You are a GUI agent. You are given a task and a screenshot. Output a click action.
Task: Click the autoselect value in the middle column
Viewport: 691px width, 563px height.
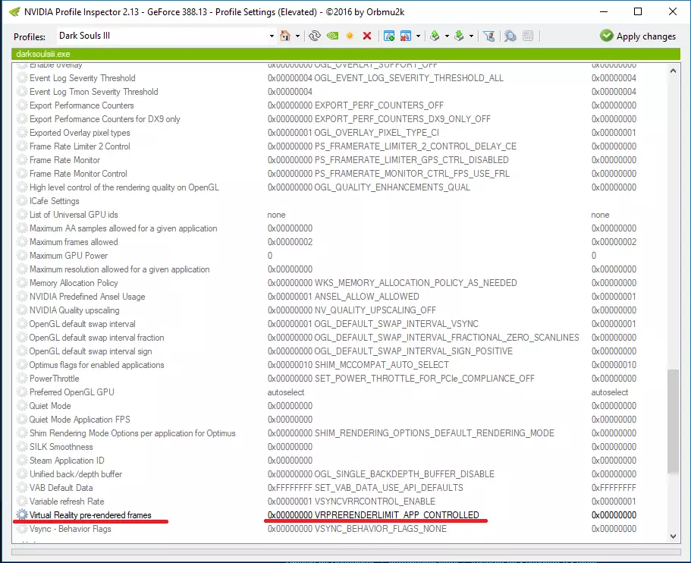click(x=285, y=392)
